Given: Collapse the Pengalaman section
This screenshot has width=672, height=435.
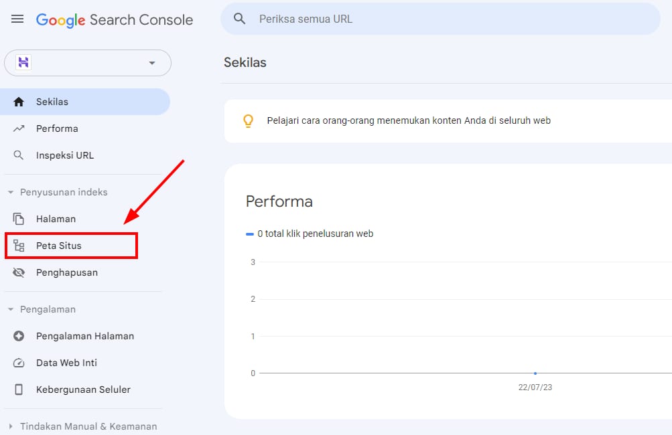Looking at the screenshot, I should tap(11, 309).
